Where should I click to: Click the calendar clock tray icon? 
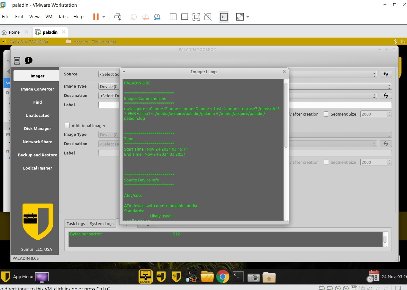(373, 277)
